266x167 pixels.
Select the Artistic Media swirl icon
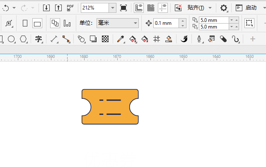tap(184, 39)
